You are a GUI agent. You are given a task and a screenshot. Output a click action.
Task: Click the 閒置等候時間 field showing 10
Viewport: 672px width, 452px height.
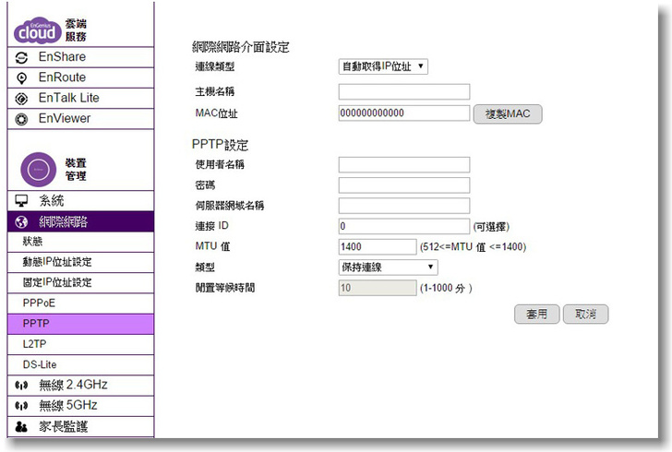[378, 288]
